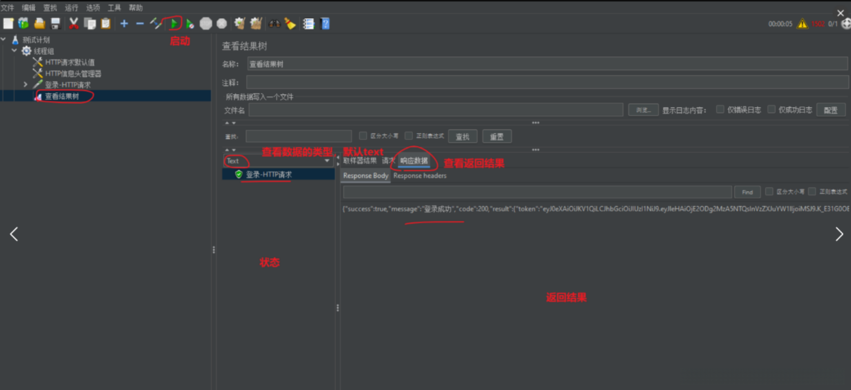The width and height of the screenshot is (851, 390).
Task: Click the Paste clipboard icon
Action: tap(105, 23)
